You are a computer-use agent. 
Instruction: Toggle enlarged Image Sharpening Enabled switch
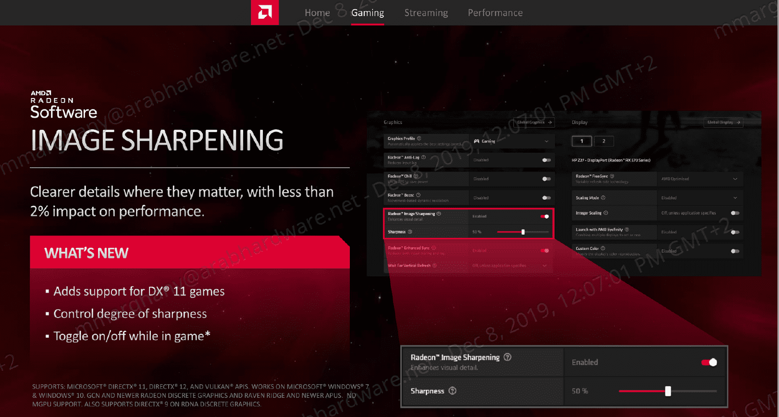[709, 362]
